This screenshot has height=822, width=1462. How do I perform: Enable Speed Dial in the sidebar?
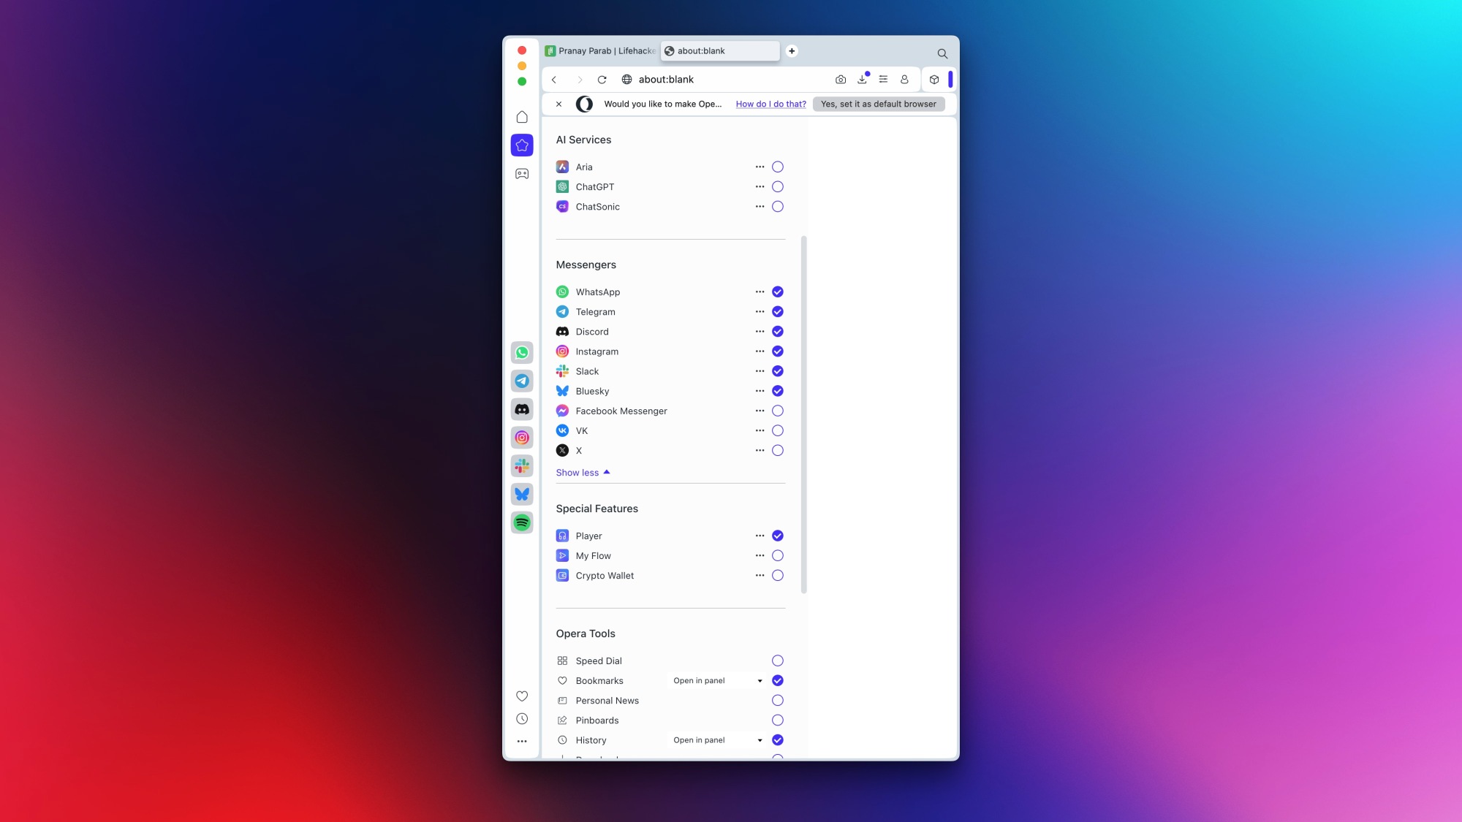(x=778, y=661)
